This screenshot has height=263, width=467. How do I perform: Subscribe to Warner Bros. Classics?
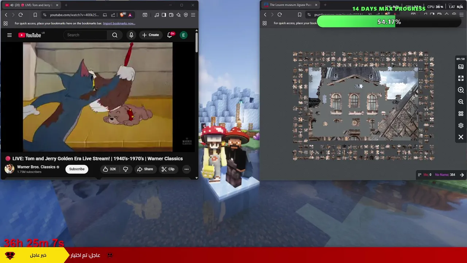pos(77,169)
